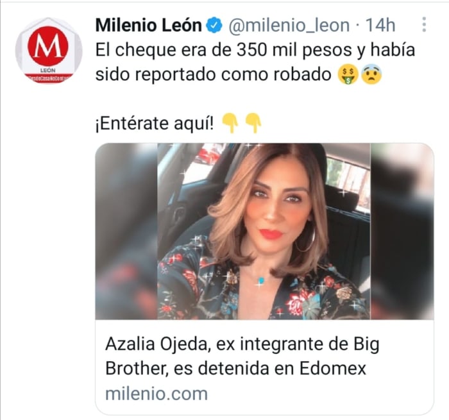The image size is (449, 420).
Task: Click the blue verified badge
Action: pos(214,26)
